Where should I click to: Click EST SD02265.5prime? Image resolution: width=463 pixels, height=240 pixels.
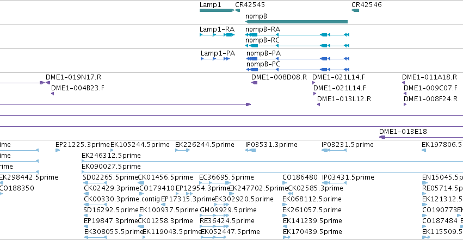(95, 183)
